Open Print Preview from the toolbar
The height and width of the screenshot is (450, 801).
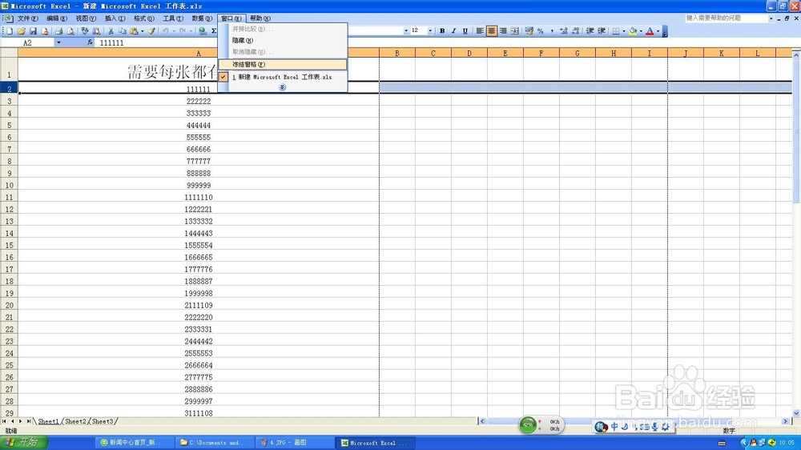[x=70, y=31]
